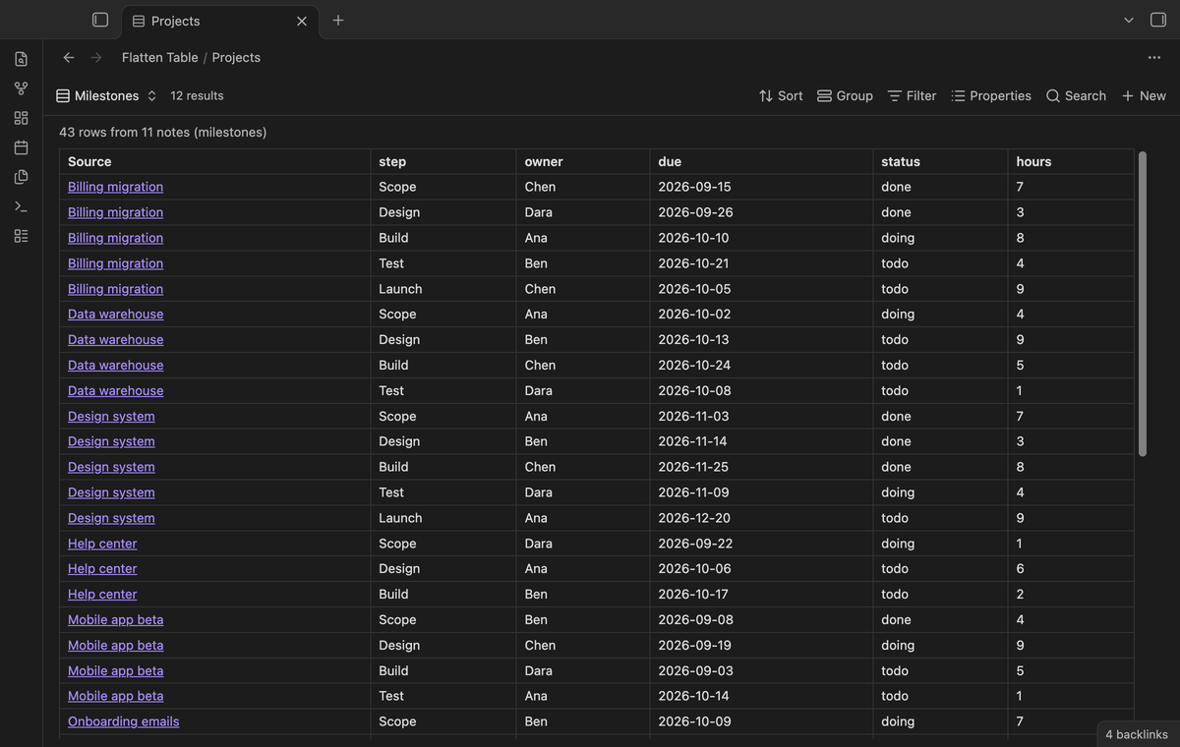Click the due column header
1180x747 pixels.
pos(761,161)
